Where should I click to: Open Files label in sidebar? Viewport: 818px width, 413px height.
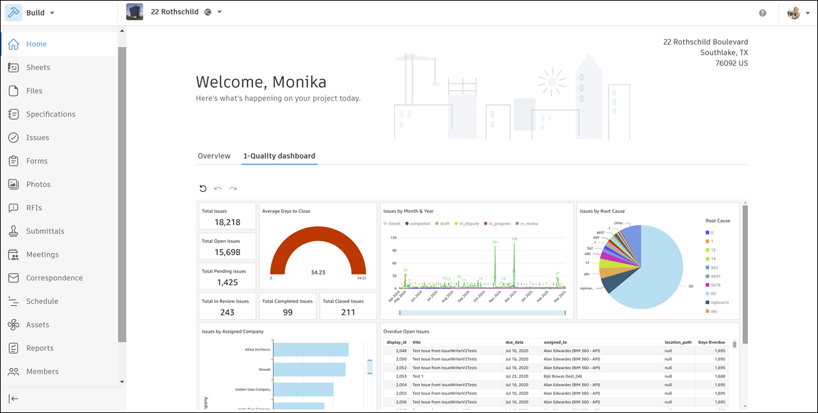coord(34,90)
